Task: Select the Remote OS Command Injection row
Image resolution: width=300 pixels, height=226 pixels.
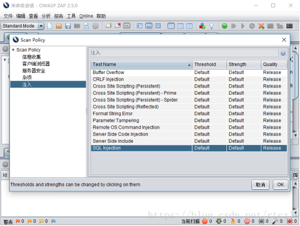Action: coord(189,128)
